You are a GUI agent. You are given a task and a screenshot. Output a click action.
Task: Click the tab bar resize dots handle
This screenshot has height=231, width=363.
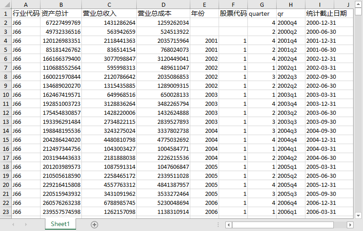point(218,225)
